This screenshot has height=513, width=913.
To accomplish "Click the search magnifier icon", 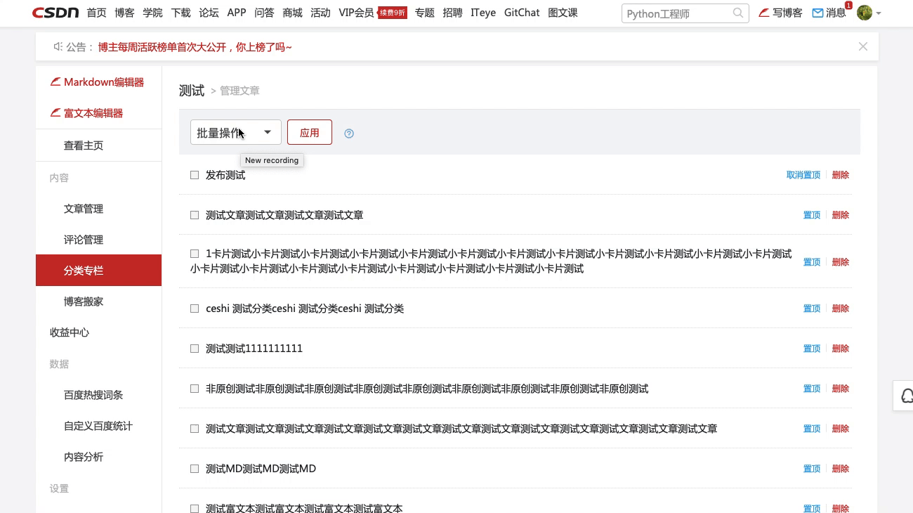I will pyautogui.click(x=737, y=13).
